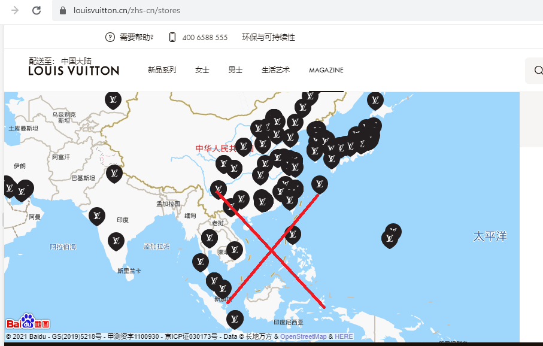Click the 孟加拉湾 bay label
This screenshot has height=346, width=543.
pyautogui.click(x=157, y=247)
